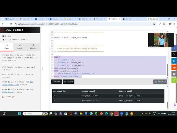Screen dimensions: 177x133
Task: Click the customer_id value 102
Action: (55, 96)
